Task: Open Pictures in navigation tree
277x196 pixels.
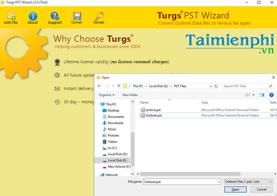Action: pos(111,135)
